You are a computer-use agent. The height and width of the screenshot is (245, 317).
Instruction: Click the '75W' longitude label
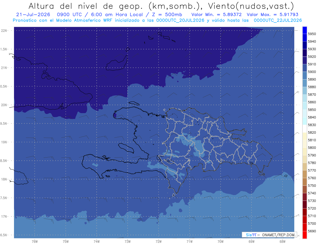[66, 242]
